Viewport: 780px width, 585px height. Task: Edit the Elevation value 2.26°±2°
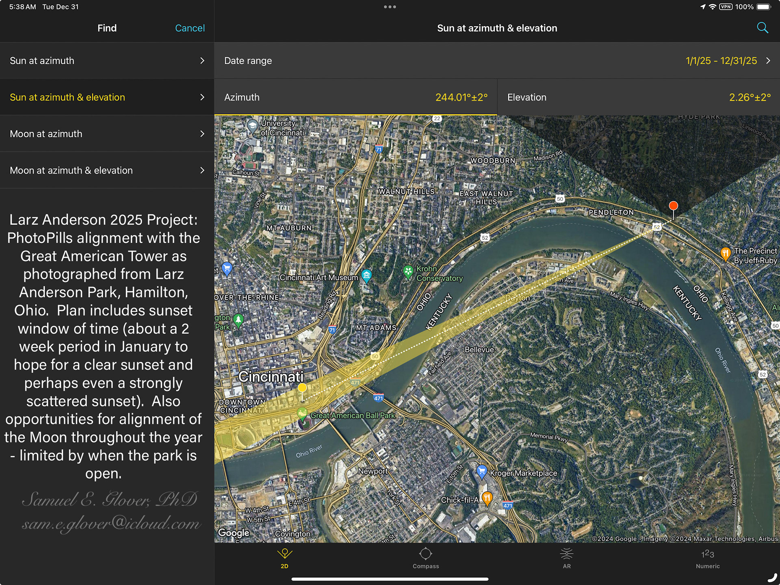point(750,97)
